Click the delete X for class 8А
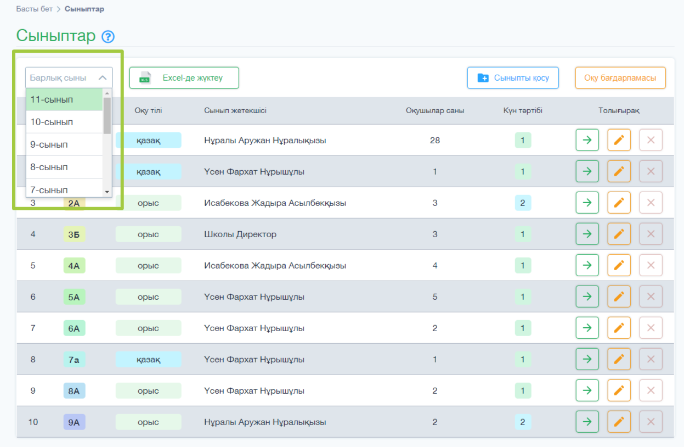 [x=651, y=390]
